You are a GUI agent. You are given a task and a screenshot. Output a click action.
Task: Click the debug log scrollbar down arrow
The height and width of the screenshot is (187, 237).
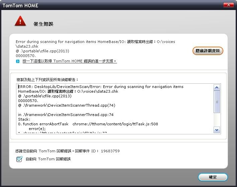tap(217, 130)
